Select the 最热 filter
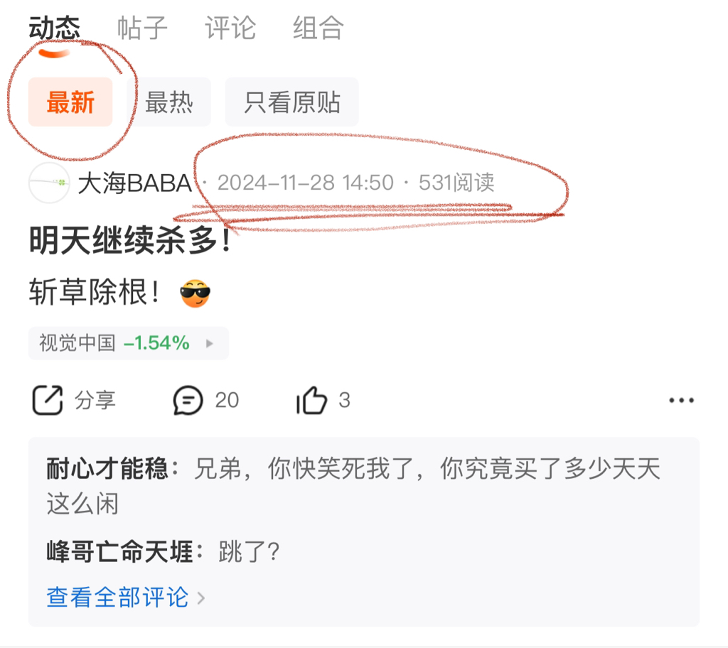This screenshot has width=728, height=648. (x=169, y=102)
